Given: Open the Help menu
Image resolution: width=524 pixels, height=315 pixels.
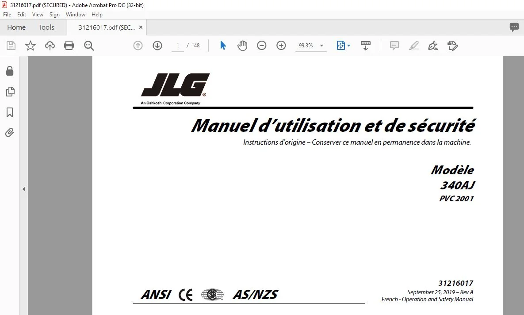Looking at the screenshot, I should pyautogui.click(x=97, y=15).
